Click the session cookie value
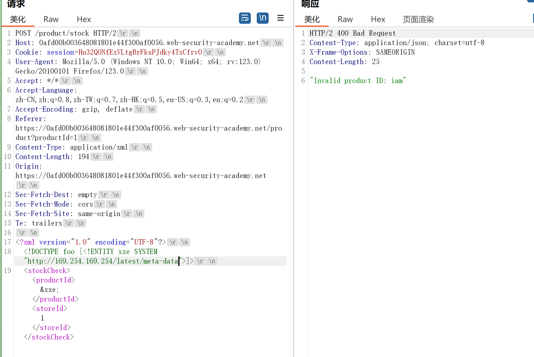 point(140,52)
